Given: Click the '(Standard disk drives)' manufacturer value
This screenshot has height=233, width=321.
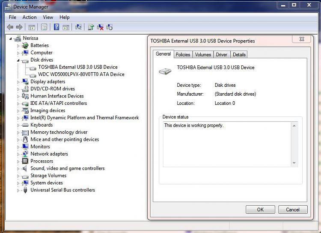Looking at the screenshot, I should coord(235,94).
